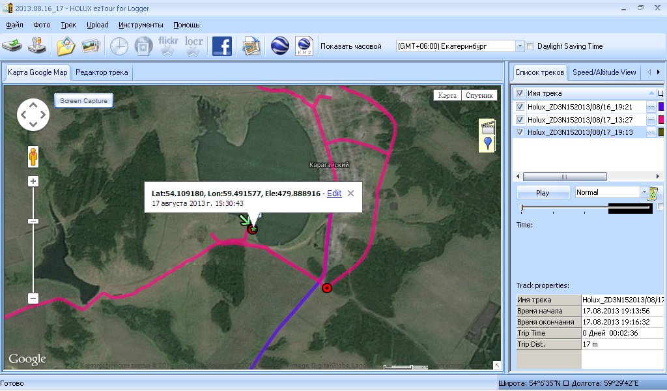Open the Трек menu
Screen dimensions: 667x391
coord(68,25)
